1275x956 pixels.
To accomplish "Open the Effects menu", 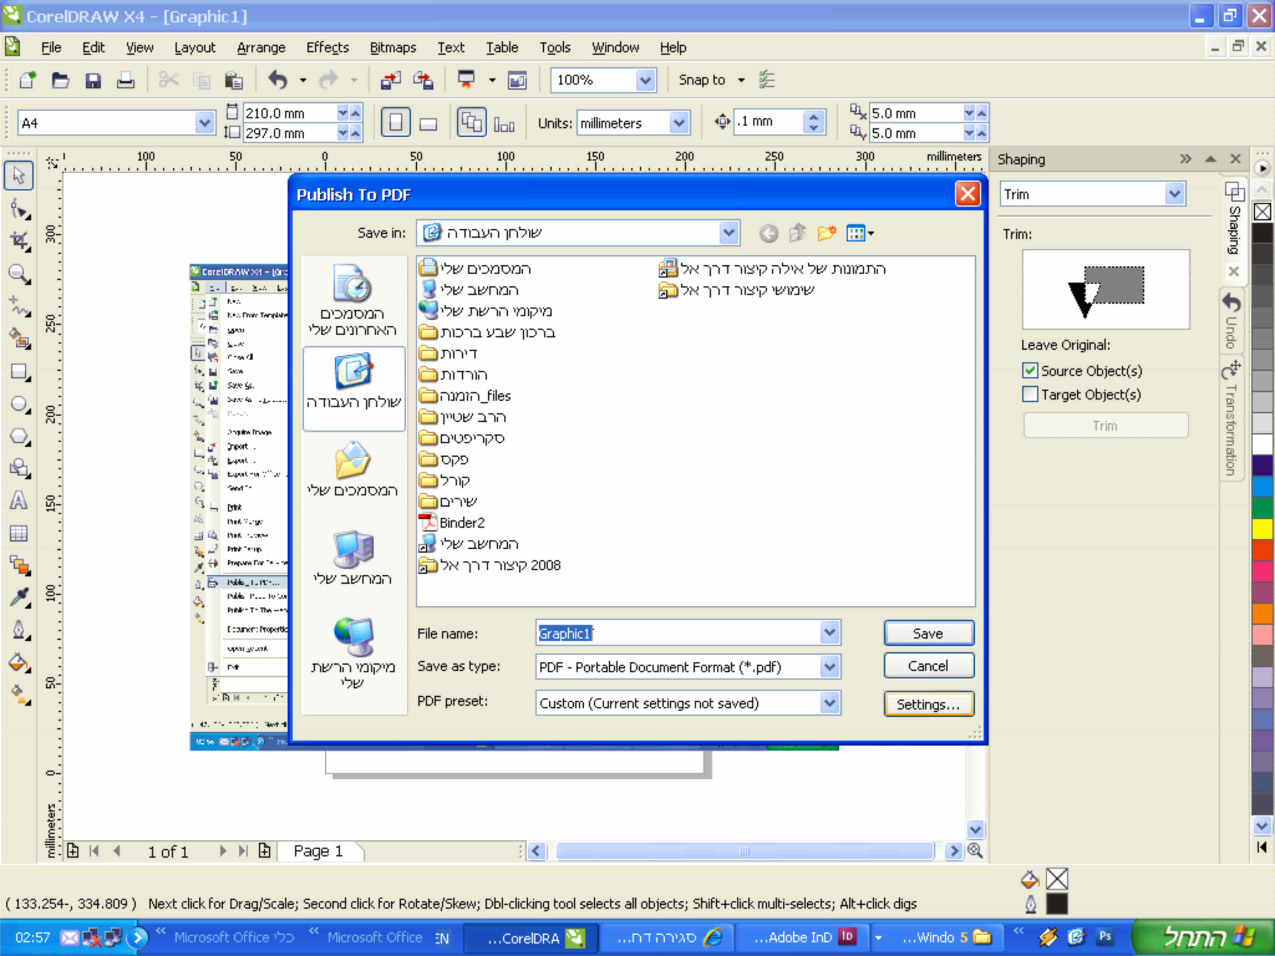I will pos(327,48).
